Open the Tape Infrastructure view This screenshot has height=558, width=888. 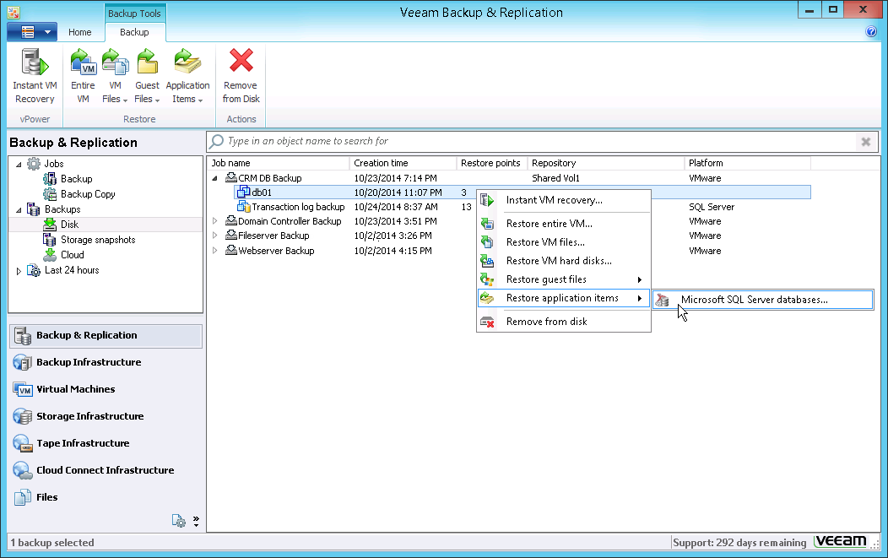pos(106,443)
